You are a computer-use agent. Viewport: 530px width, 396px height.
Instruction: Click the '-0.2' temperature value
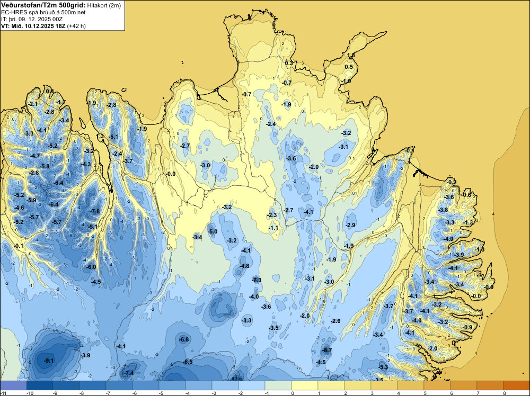coord(452,182)
